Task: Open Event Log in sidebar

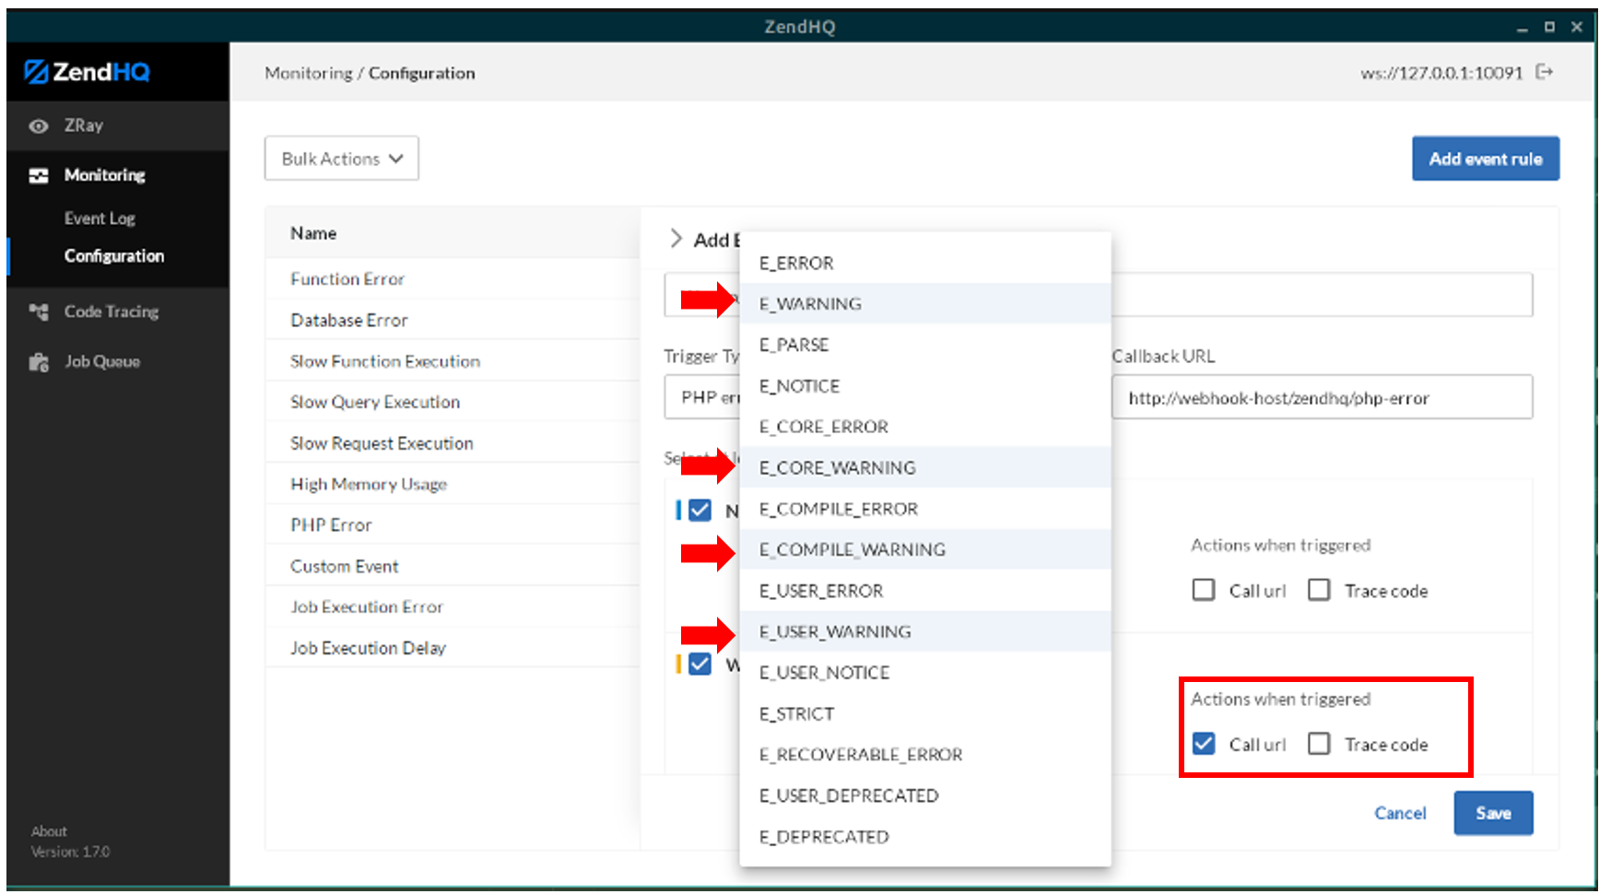Action: 100,218
